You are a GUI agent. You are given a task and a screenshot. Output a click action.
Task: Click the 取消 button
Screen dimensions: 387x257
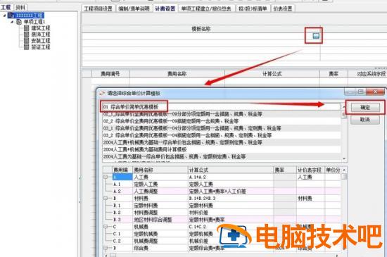[x=365, y=120]
